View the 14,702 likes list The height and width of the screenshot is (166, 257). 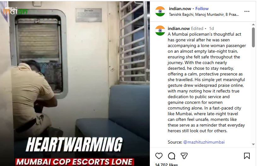[166, 164]
